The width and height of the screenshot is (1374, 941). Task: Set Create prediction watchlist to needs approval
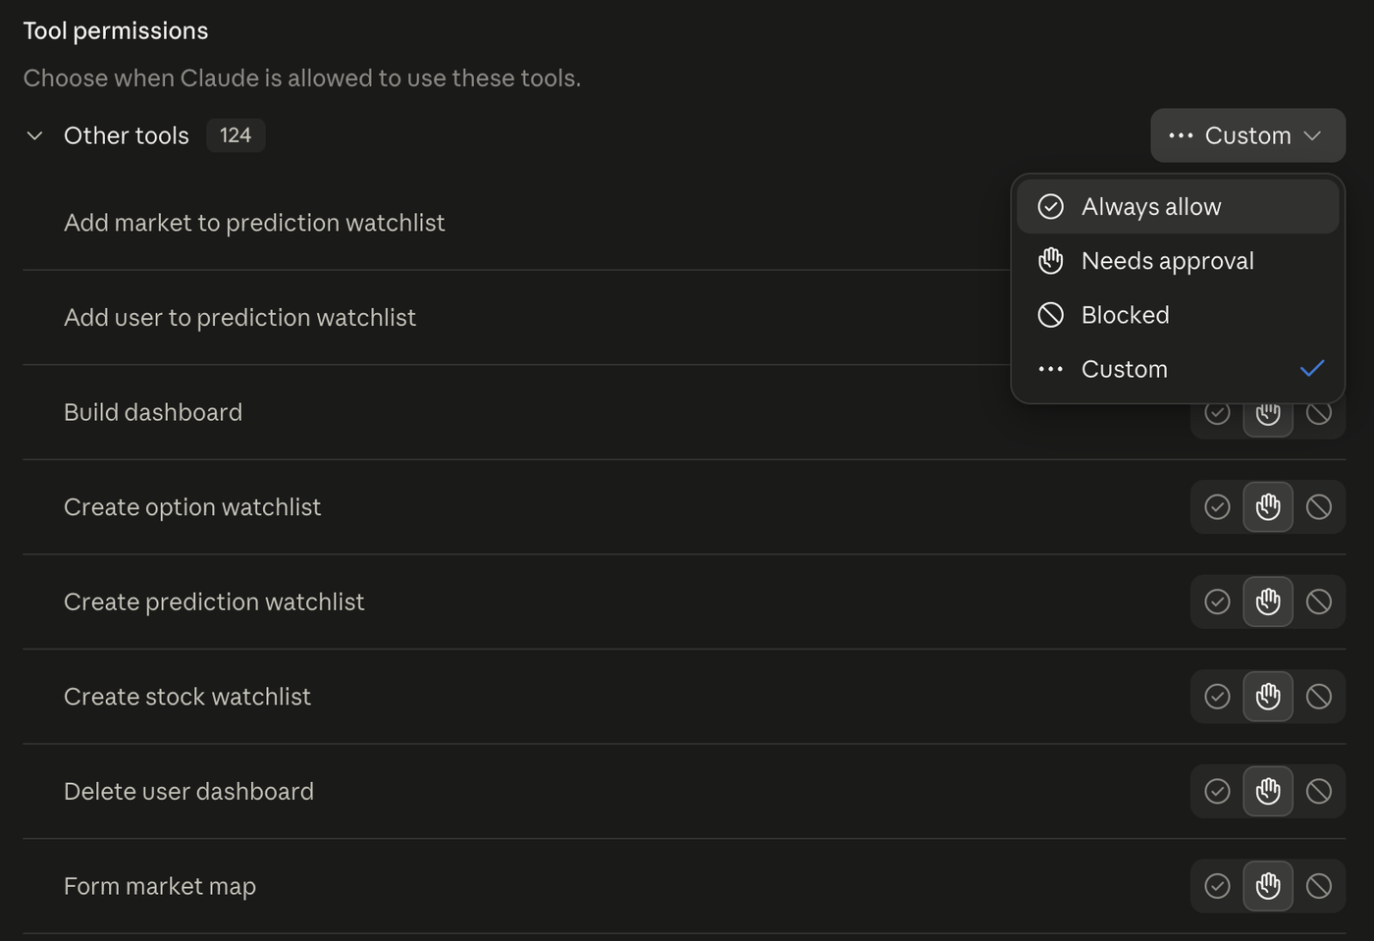[1268, 601]
